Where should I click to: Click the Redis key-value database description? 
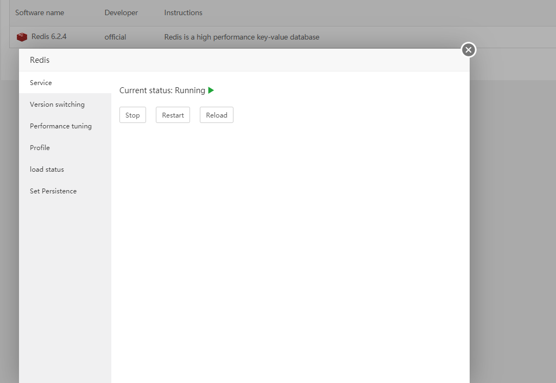click(242, 37)
